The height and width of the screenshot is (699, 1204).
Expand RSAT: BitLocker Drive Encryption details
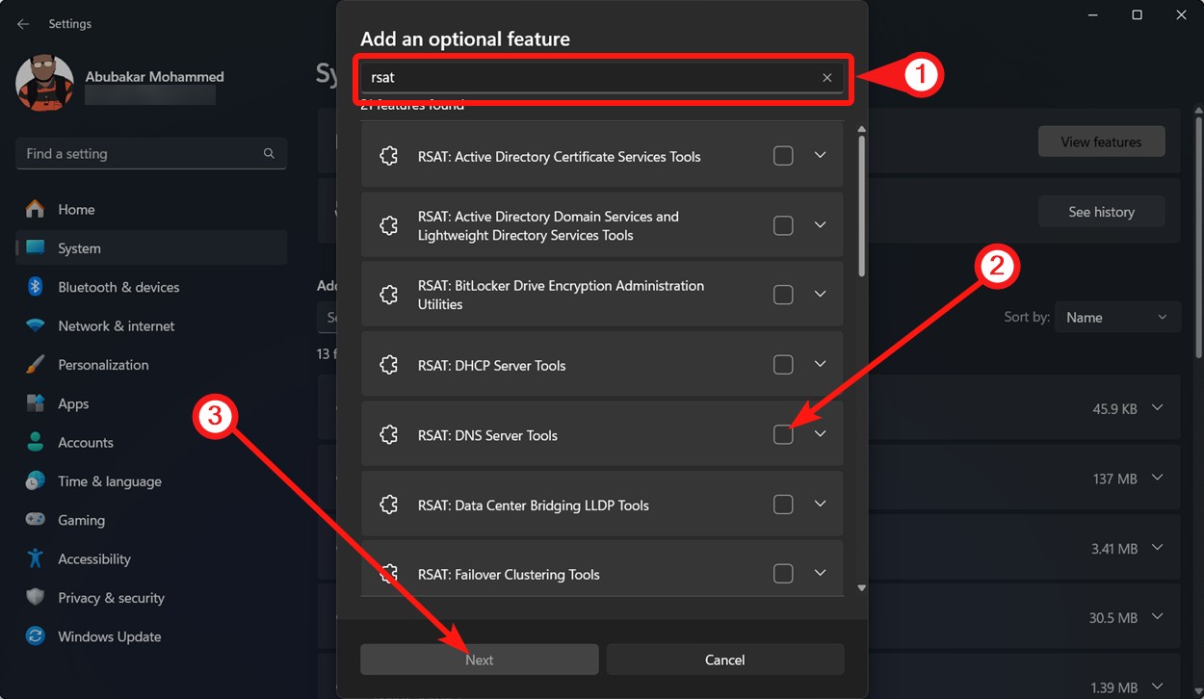[x=820, y=294]
